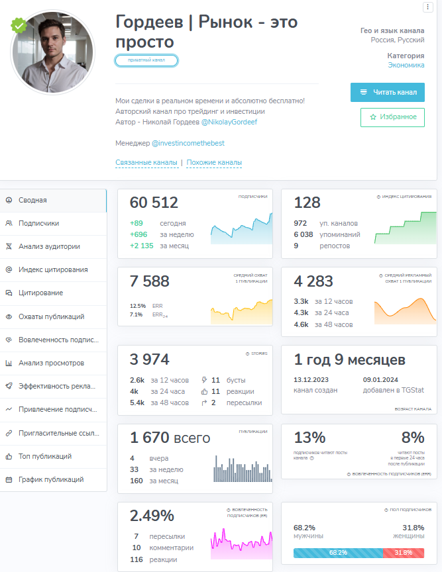Click the info icon next to пол подписчиков
Image resolution: width=442 pixels, height=572 pixels.
point(386,510)
